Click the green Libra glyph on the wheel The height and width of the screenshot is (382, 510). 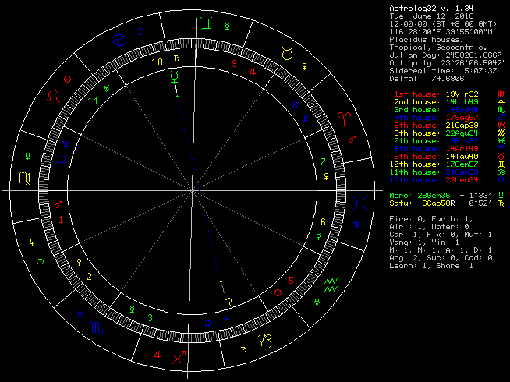(x=38, y=265)
